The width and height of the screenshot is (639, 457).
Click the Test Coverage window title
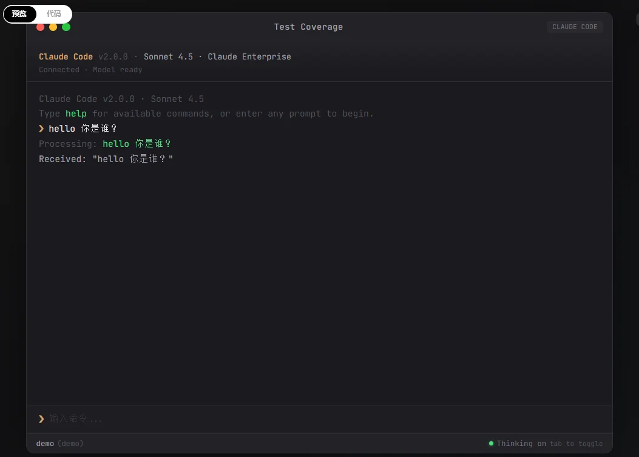(x=308, y=27)
